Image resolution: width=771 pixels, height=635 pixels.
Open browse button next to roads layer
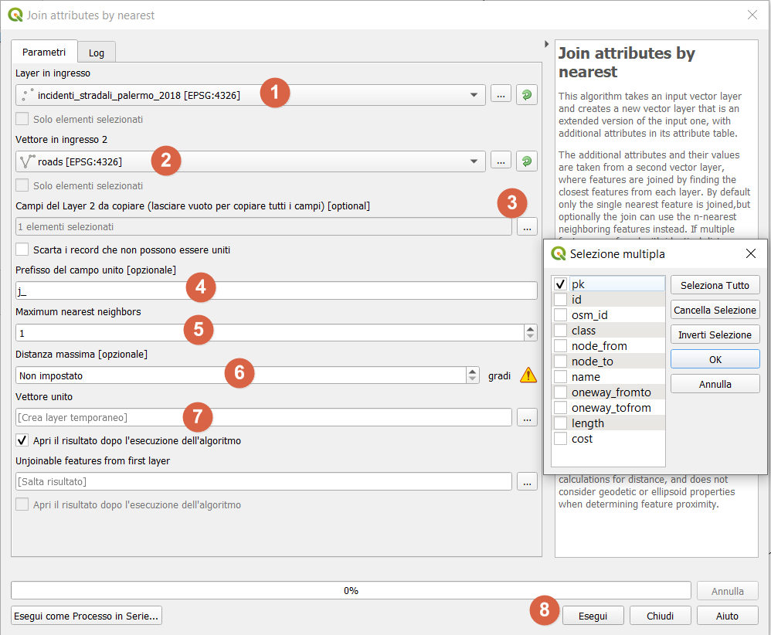pyautogui.click(x=501, y=161)
